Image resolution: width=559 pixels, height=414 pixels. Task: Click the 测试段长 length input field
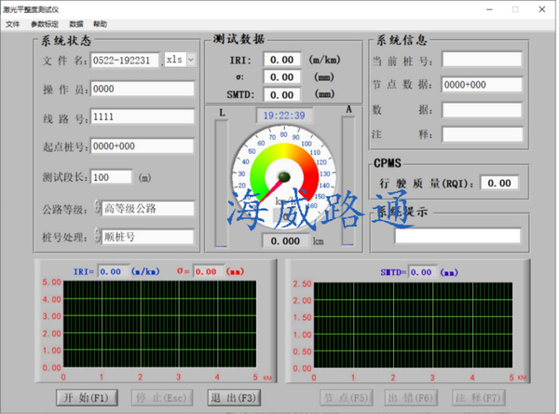(x=112, y=177)
